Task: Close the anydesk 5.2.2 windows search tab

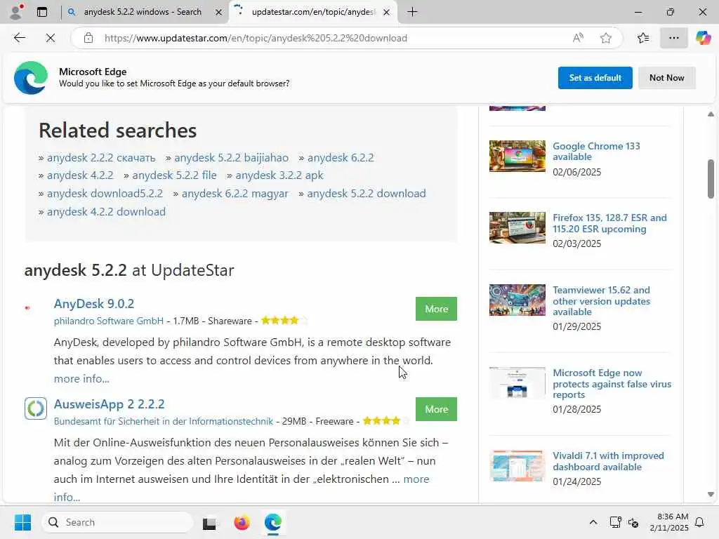Action: click(x=219, y=13)
